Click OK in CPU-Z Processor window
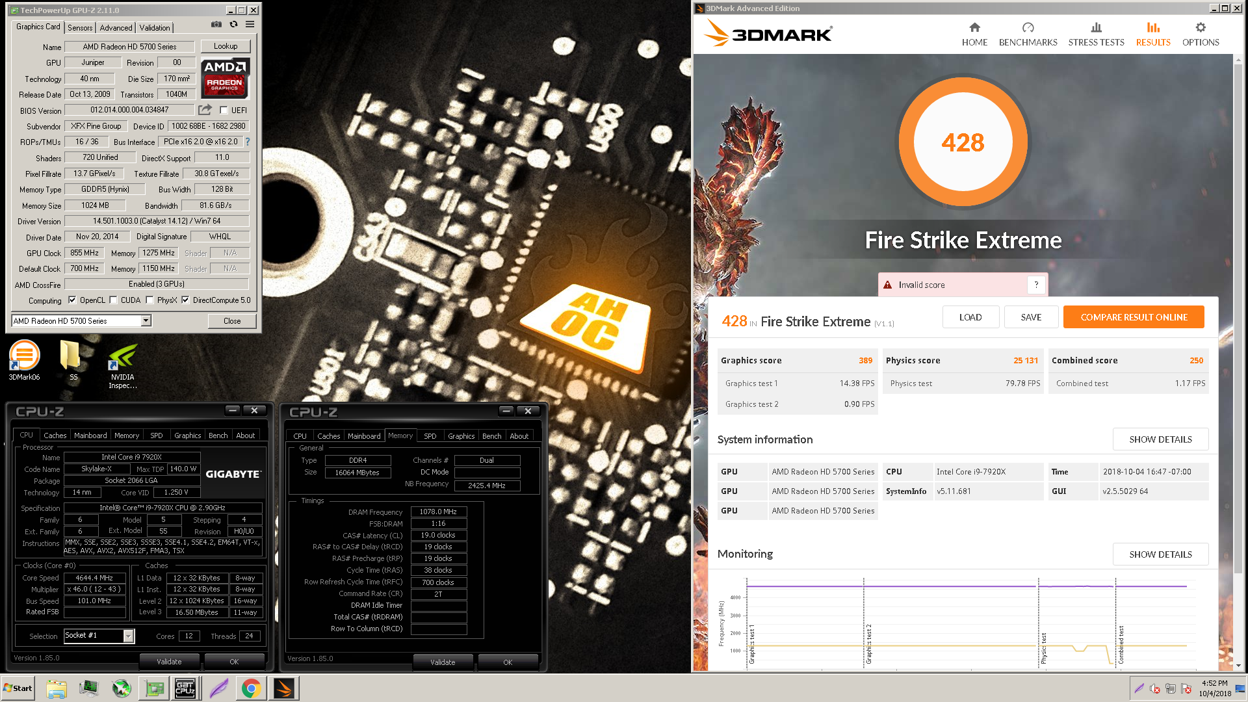Image resolution: width=1248 pixels, height=702 pixels. click(234, 662)
